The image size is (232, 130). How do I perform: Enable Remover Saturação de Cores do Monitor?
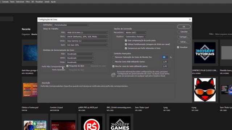tap(113, 57)
